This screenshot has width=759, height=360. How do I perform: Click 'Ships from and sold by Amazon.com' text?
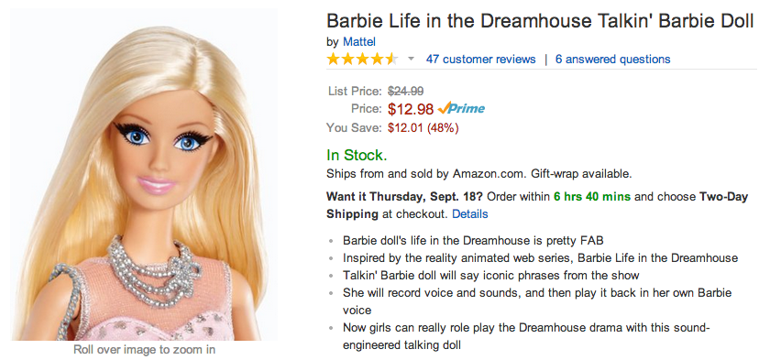tap(426, 173)
